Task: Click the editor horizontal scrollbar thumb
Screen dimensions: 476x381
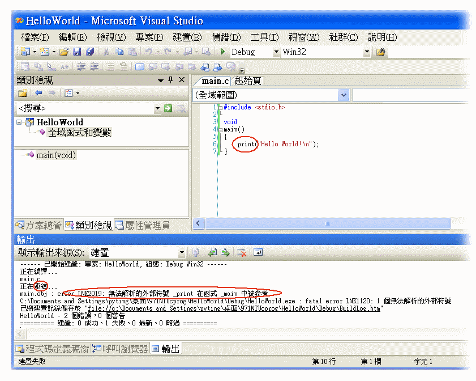Action: pyautogui.click(x=328, y=223)
